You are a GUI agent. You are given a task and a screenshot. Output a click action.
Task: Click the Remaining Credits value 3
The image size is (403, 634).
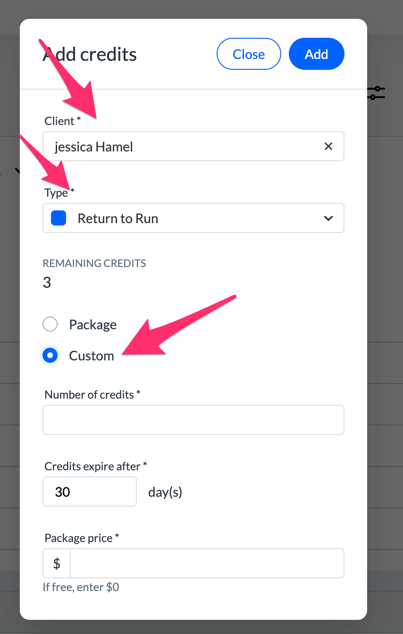47,283
